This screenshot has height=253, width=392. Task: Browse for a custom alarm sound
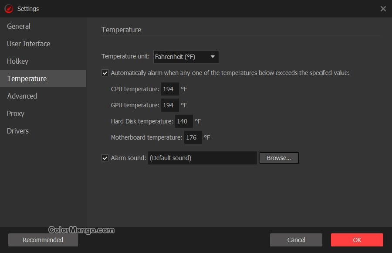(279, 157)
